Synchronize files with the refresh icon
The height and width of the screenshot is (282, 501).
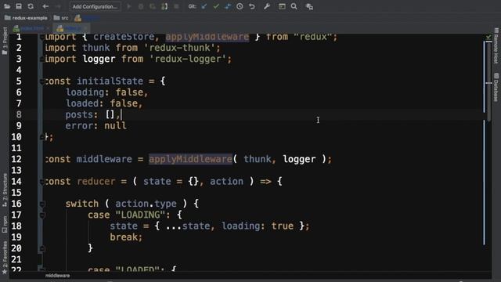click(31, 6)
